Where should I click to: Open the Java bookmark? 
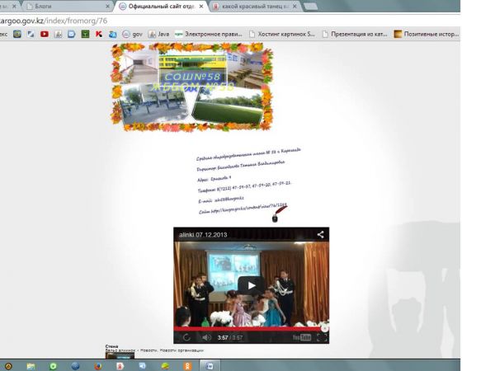click(158, 35)
